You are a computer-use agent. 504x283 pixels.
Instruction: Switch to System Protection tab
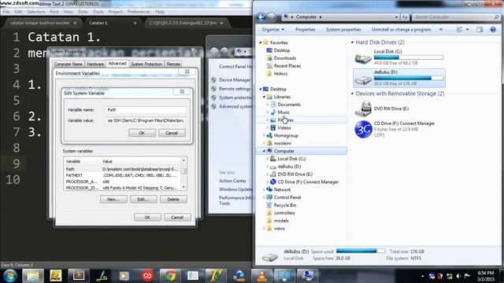(146, 64)
